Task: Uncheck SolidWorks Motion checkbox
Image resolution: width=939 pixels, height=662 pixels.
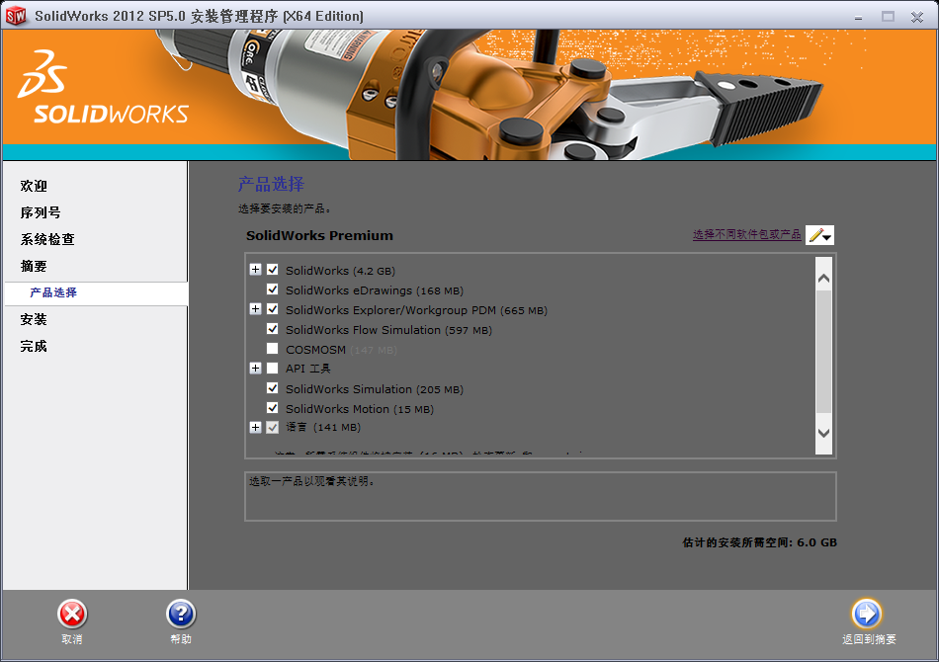Action: click(273, 408)
